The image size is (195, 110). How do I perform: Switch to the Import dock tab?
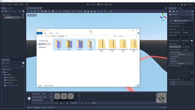pos(10,8)
